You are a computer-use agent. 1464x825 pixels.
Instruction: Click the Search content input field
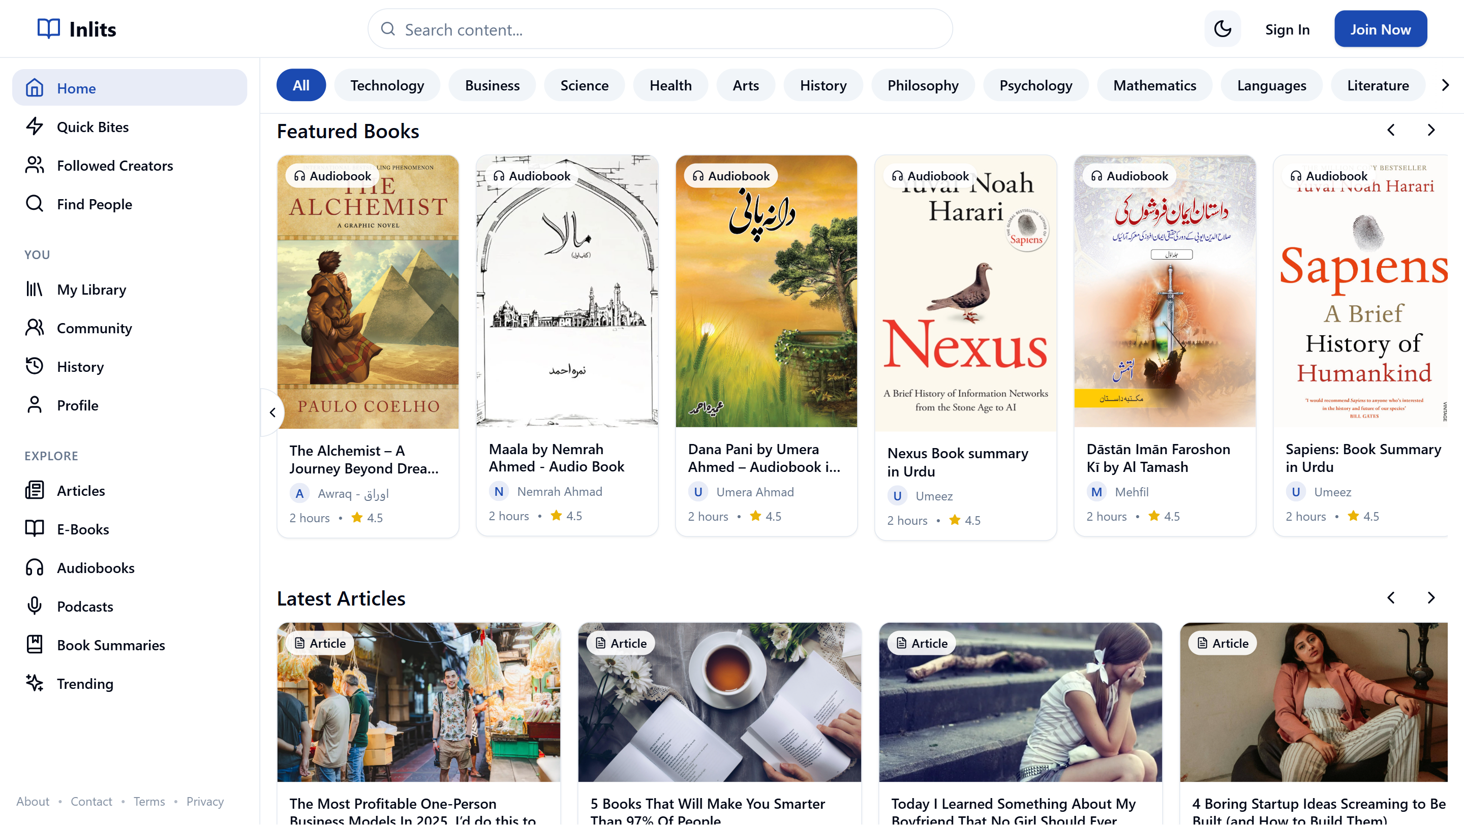tap(670, 29)
